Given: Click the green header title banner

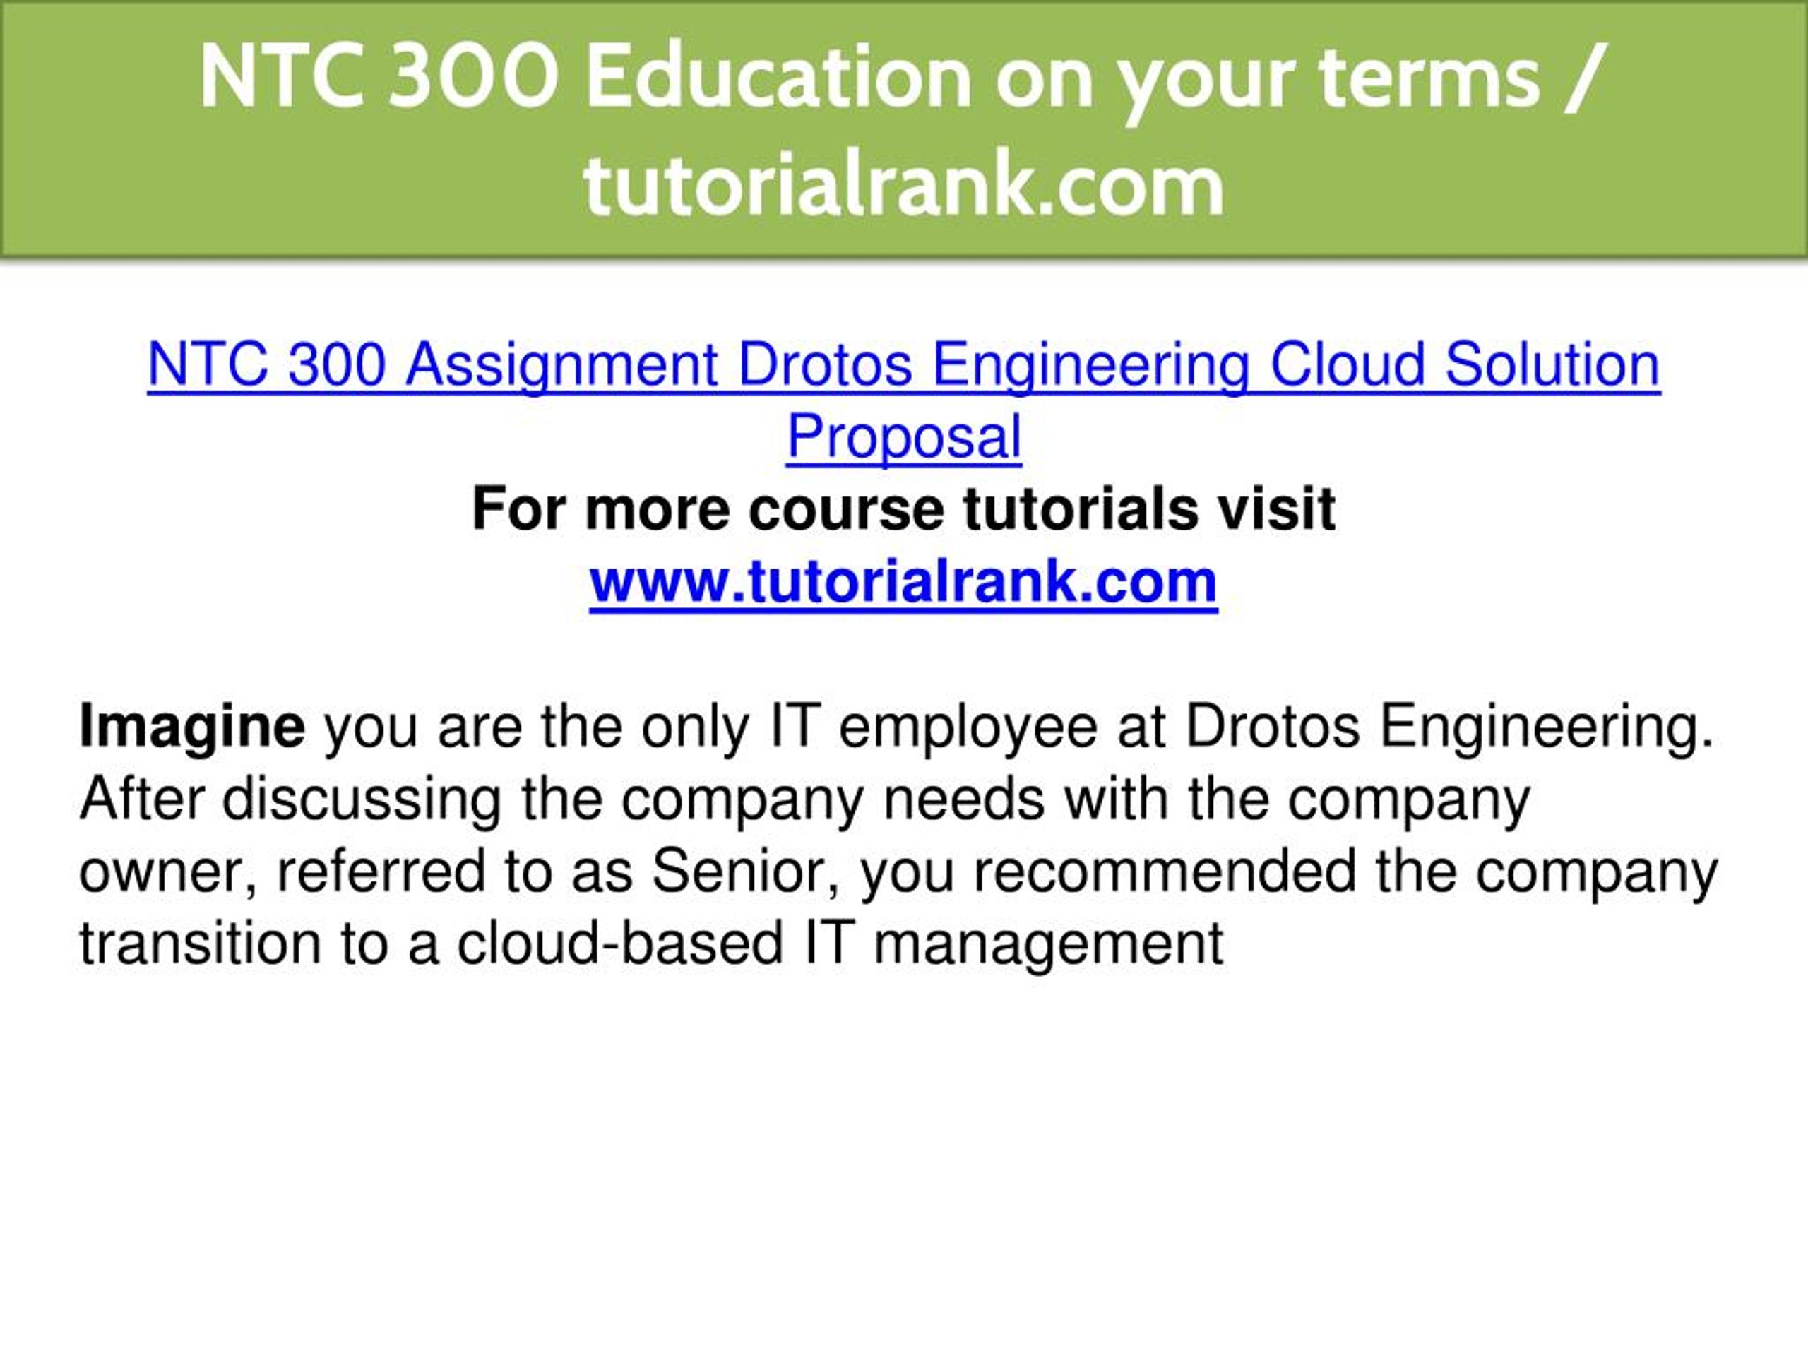Looking at the screenshot, I should click(x=904, y=129).
